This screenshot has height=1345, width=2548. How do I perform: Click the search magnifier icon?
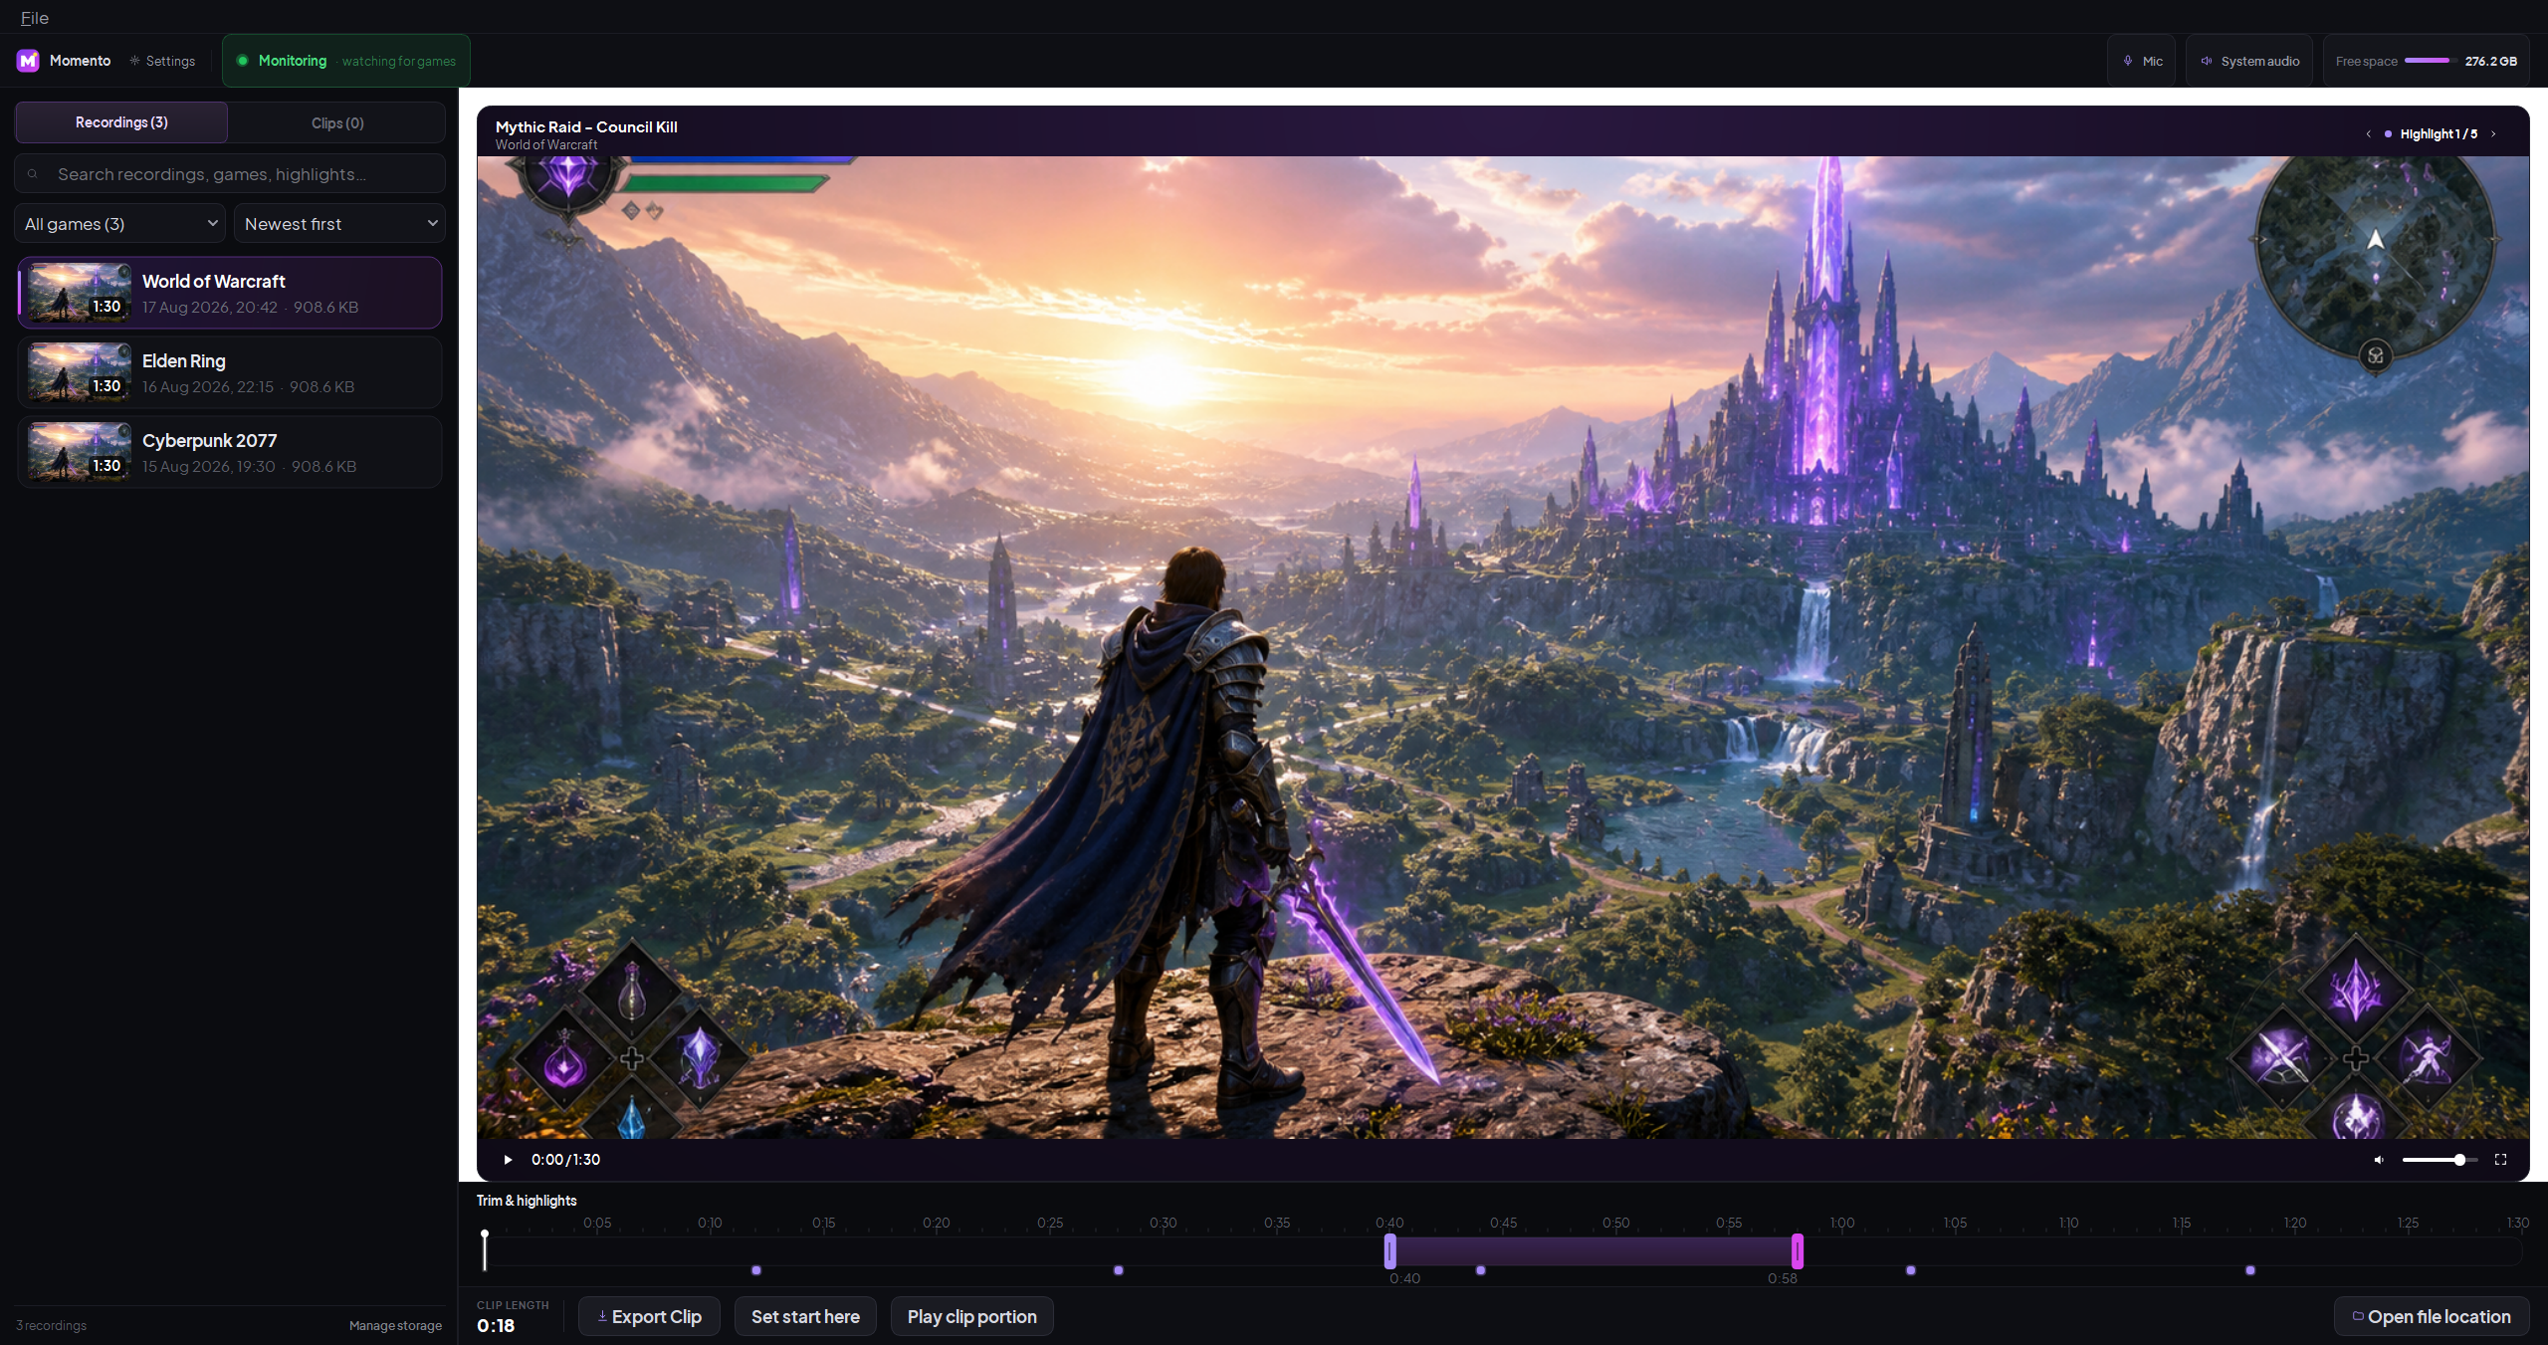[33, 174]
